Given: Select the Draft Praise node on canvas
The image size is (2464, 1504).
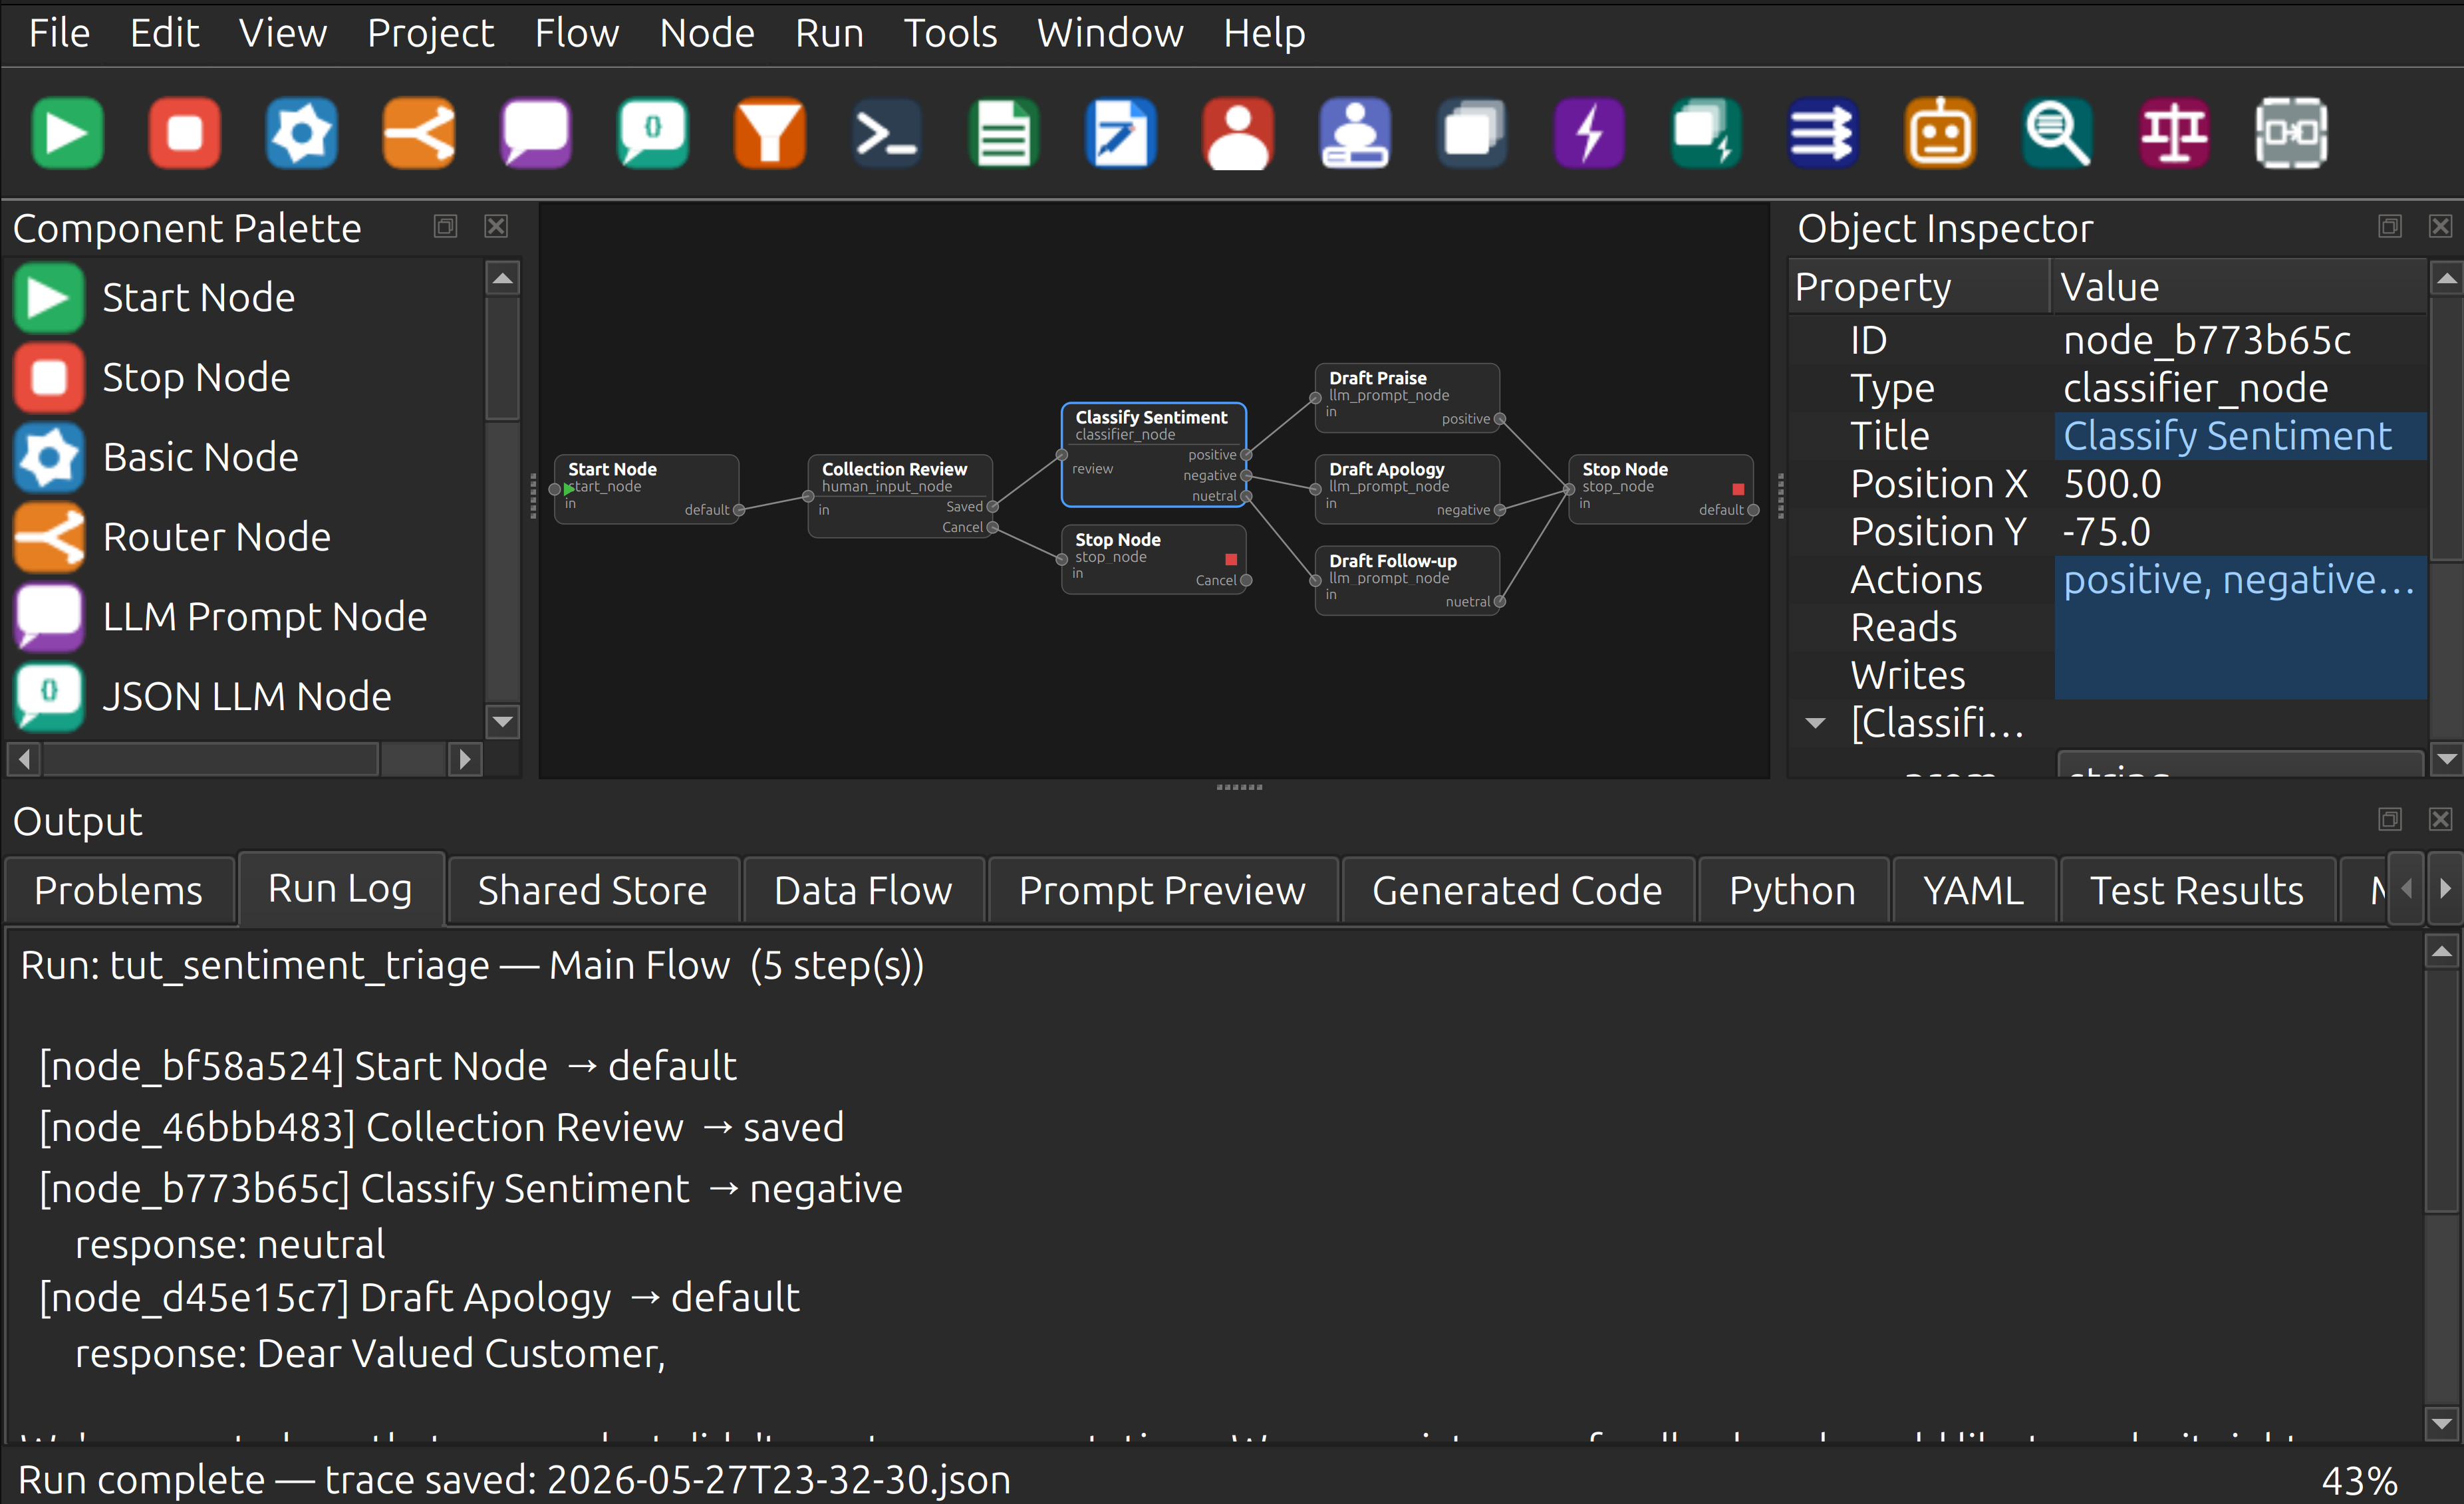Looking at the screenshot, I should pos(1406,398).
